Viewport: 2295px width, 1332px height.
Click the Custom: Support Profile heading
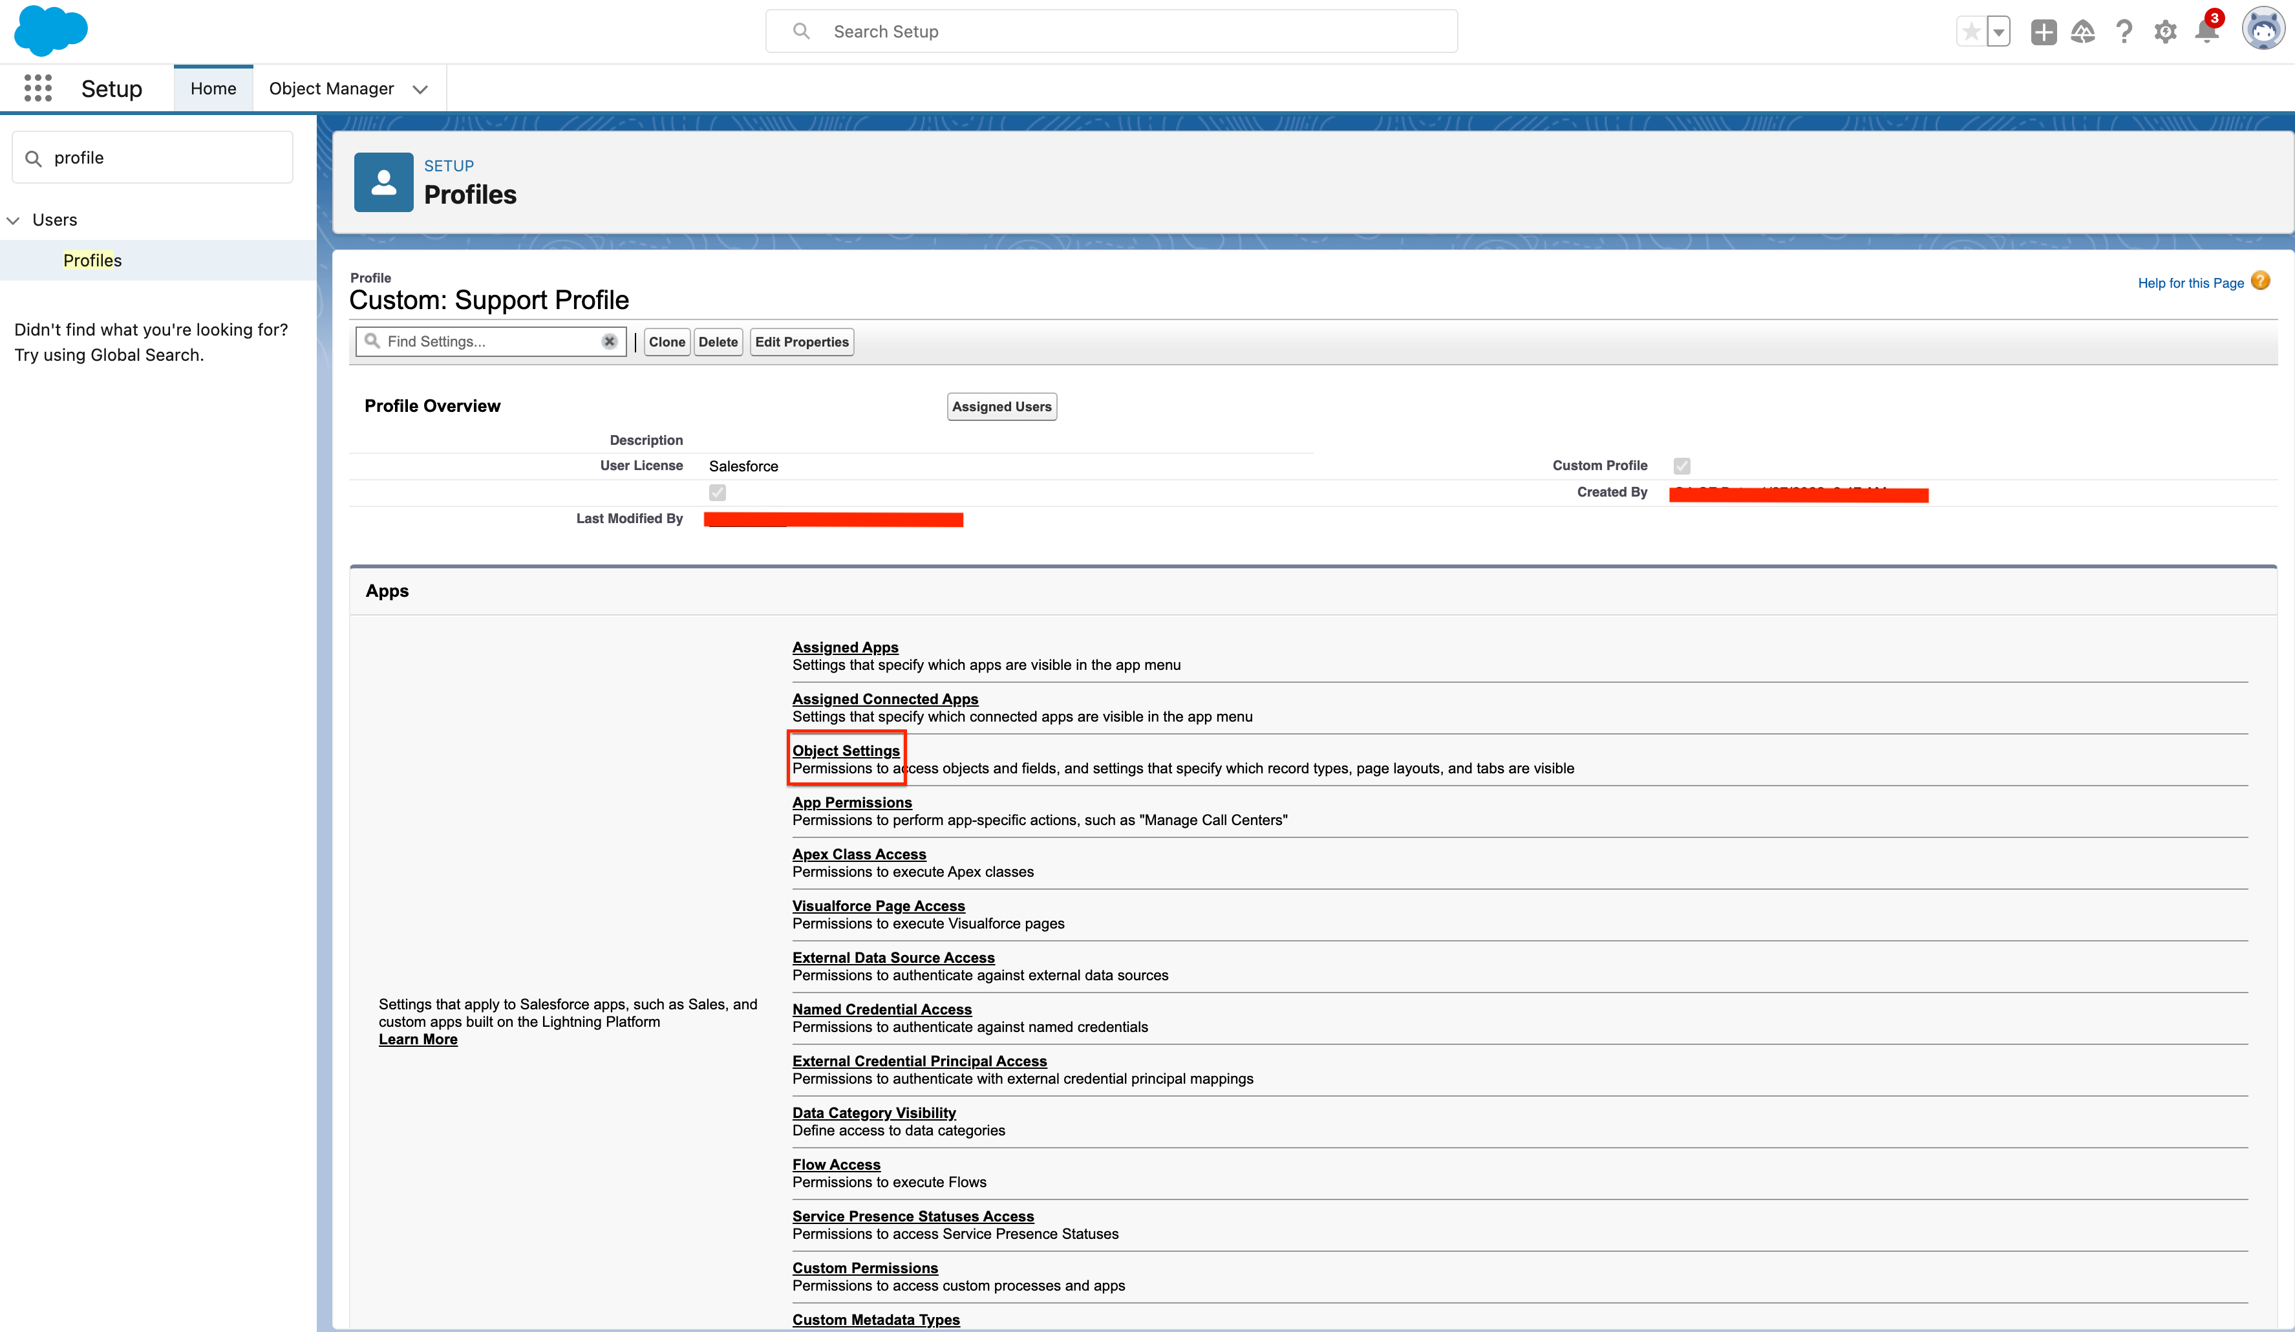coord(489,301)
